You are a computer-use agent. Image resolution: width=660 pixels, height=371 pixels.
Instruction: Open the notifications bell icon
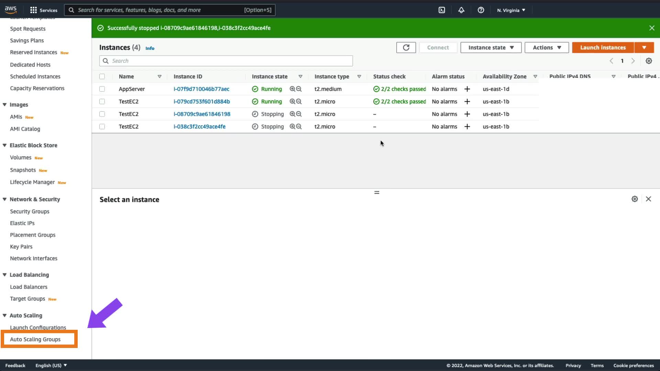(x=461, y=10)
